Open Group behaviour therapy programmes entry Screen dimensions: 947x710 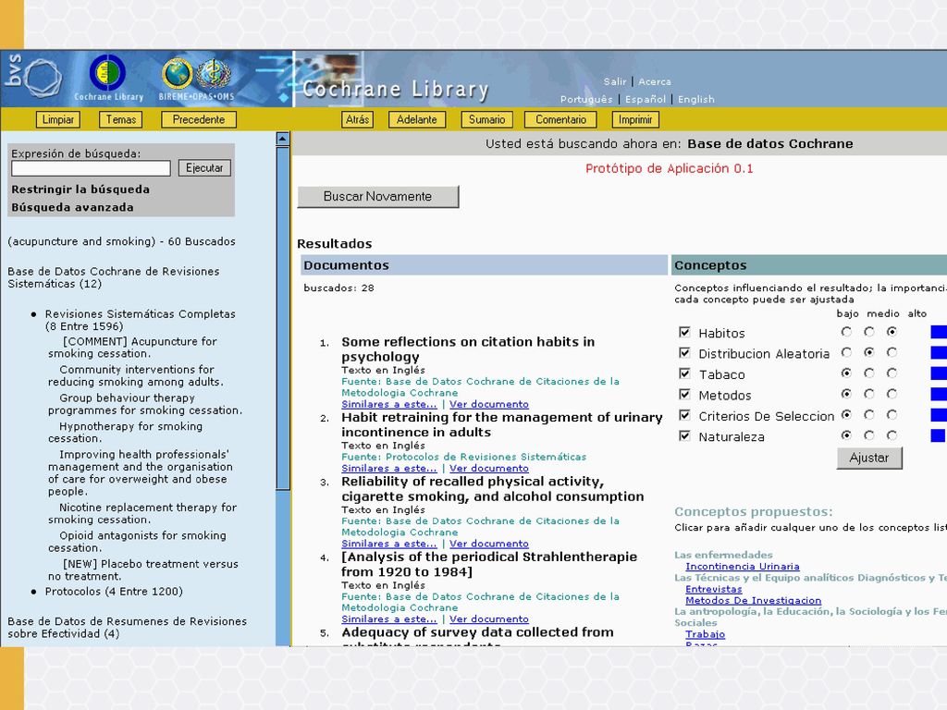(x=145, y=404)
